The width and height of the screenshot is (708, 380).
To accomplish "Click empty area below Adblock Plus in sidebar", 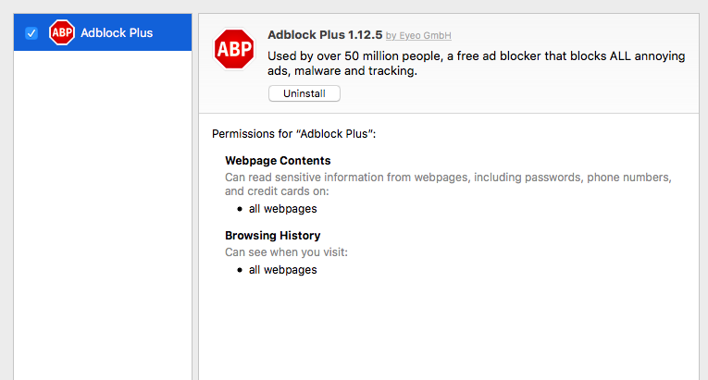I will (102, 213).
